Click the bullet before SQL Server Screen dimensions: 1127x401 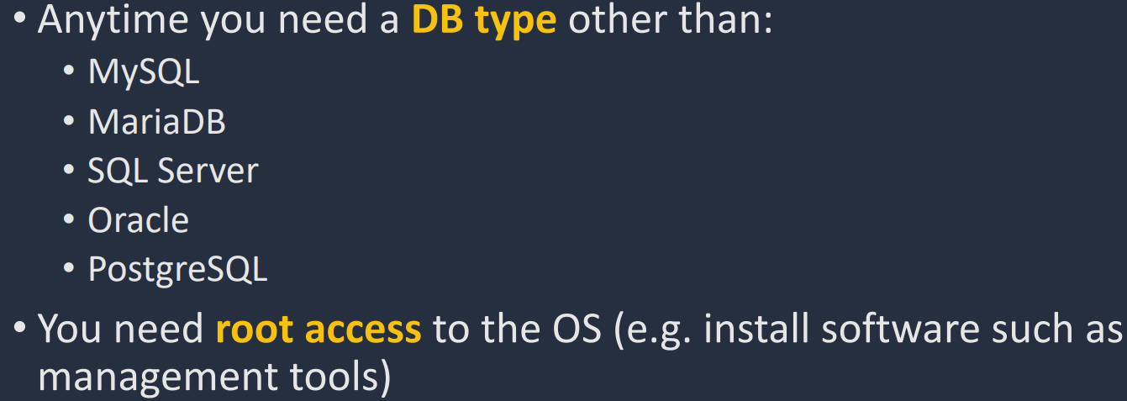[x=70, y=172]
